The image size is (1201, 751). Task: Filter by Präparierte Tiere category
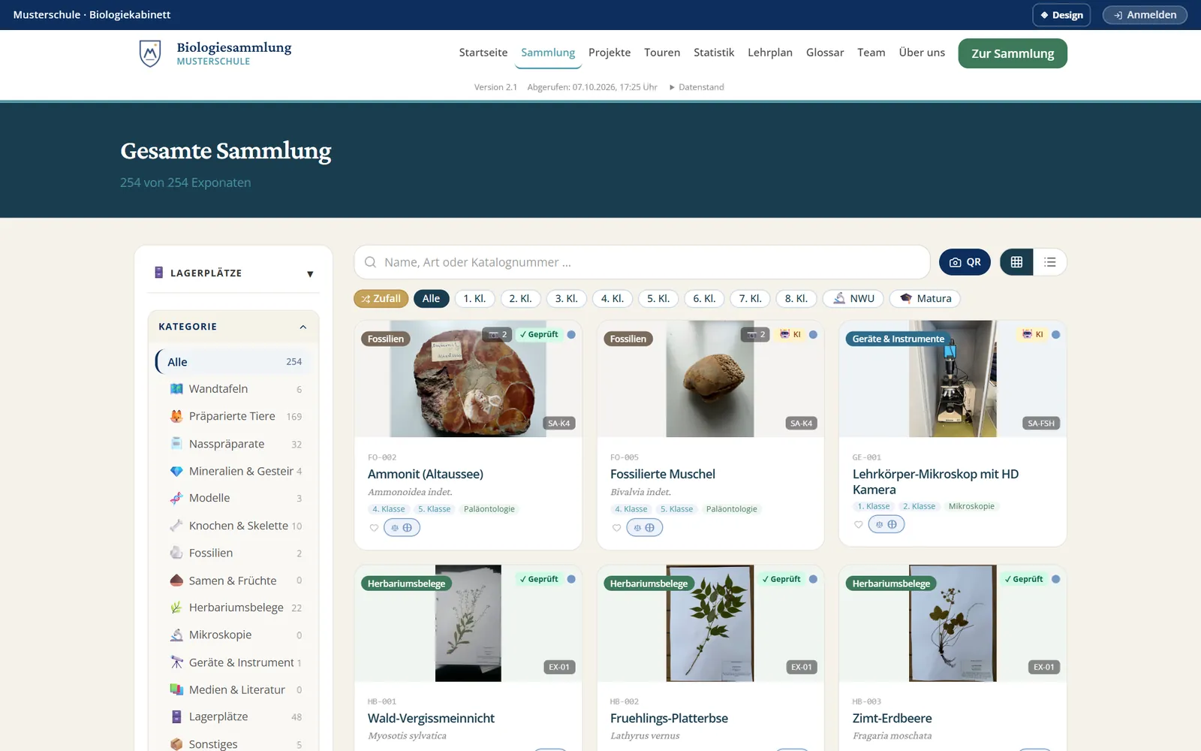click(234, 416)
